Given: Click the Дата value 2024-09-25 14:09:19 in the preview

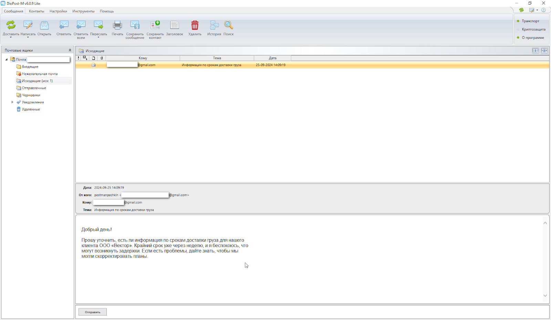Looking at the screenshot, I should 109,188.
